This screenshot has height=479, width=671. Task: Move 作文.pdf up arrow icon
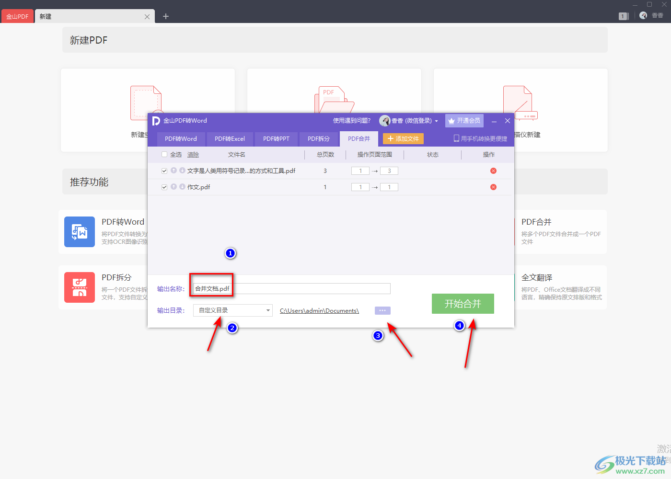[x=174, y=187]
